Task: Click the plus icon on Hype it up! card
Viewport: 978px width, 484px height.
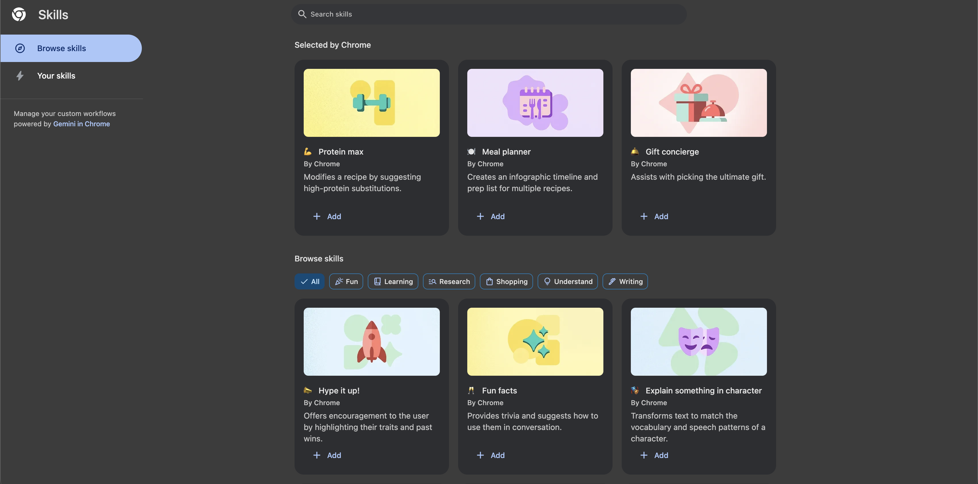Action: pyautogui.click(x=317, y=455)
